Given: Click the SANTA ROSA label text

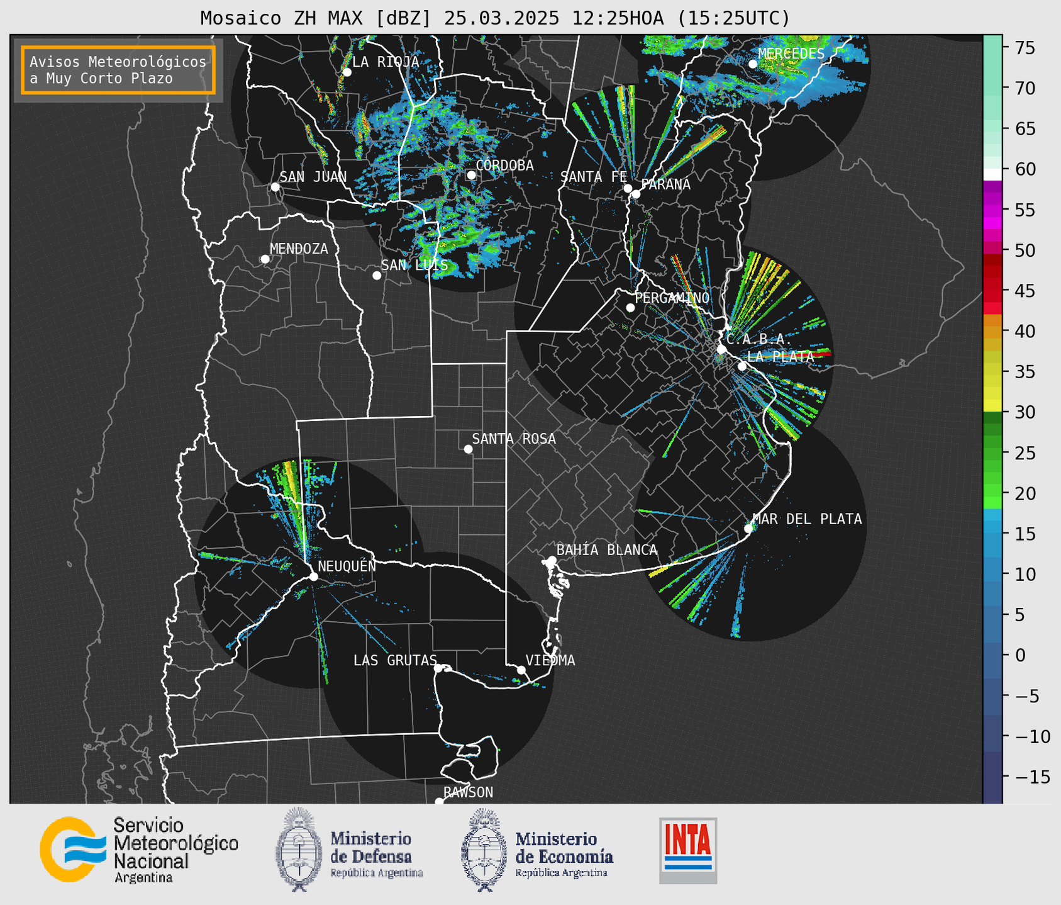Looking at the screenshot, I should [514, 439].
